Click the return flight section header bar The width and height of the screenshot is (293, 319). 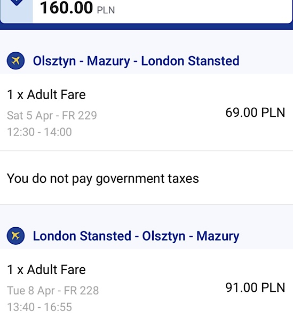coord(146,236)
